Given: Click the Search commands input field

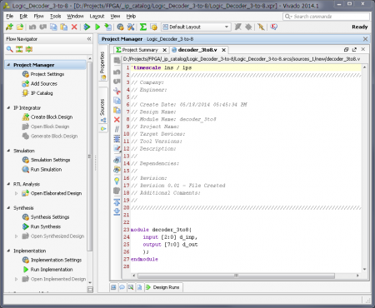Looking at the screenshot, I should coord(326,17).
